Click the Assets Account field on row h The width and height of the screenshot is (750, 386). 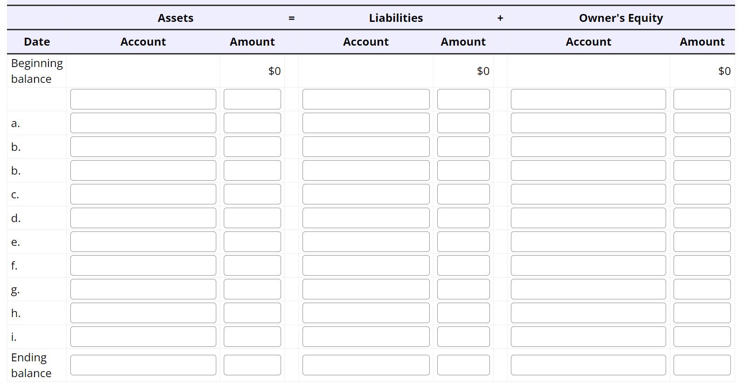coord(143,313)
